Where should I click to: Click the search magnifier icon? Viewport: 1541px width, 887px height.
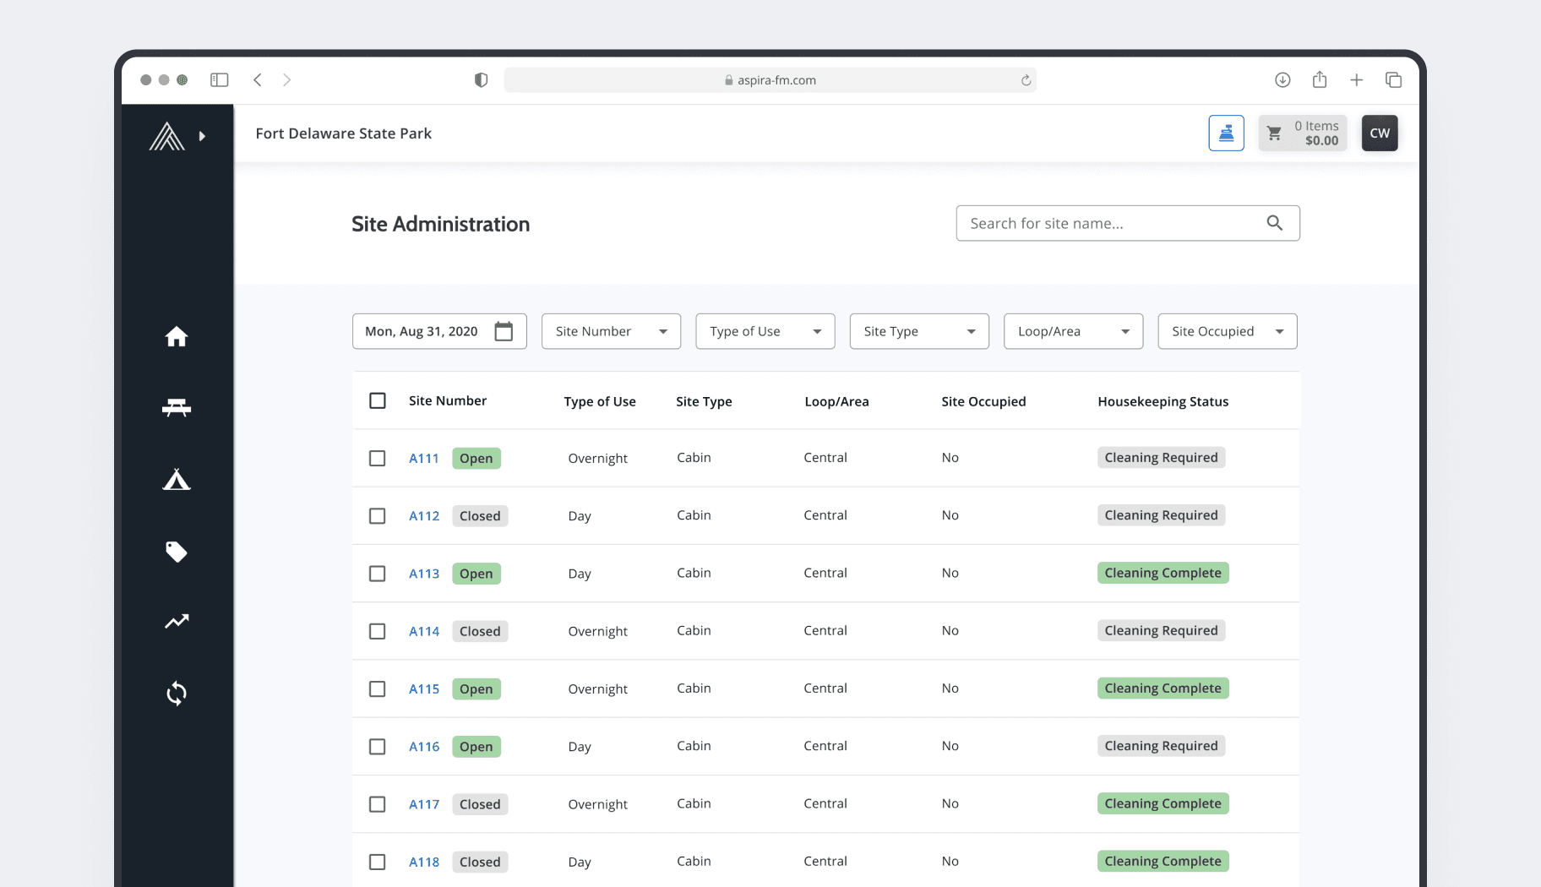click(x=1274, y=223)
